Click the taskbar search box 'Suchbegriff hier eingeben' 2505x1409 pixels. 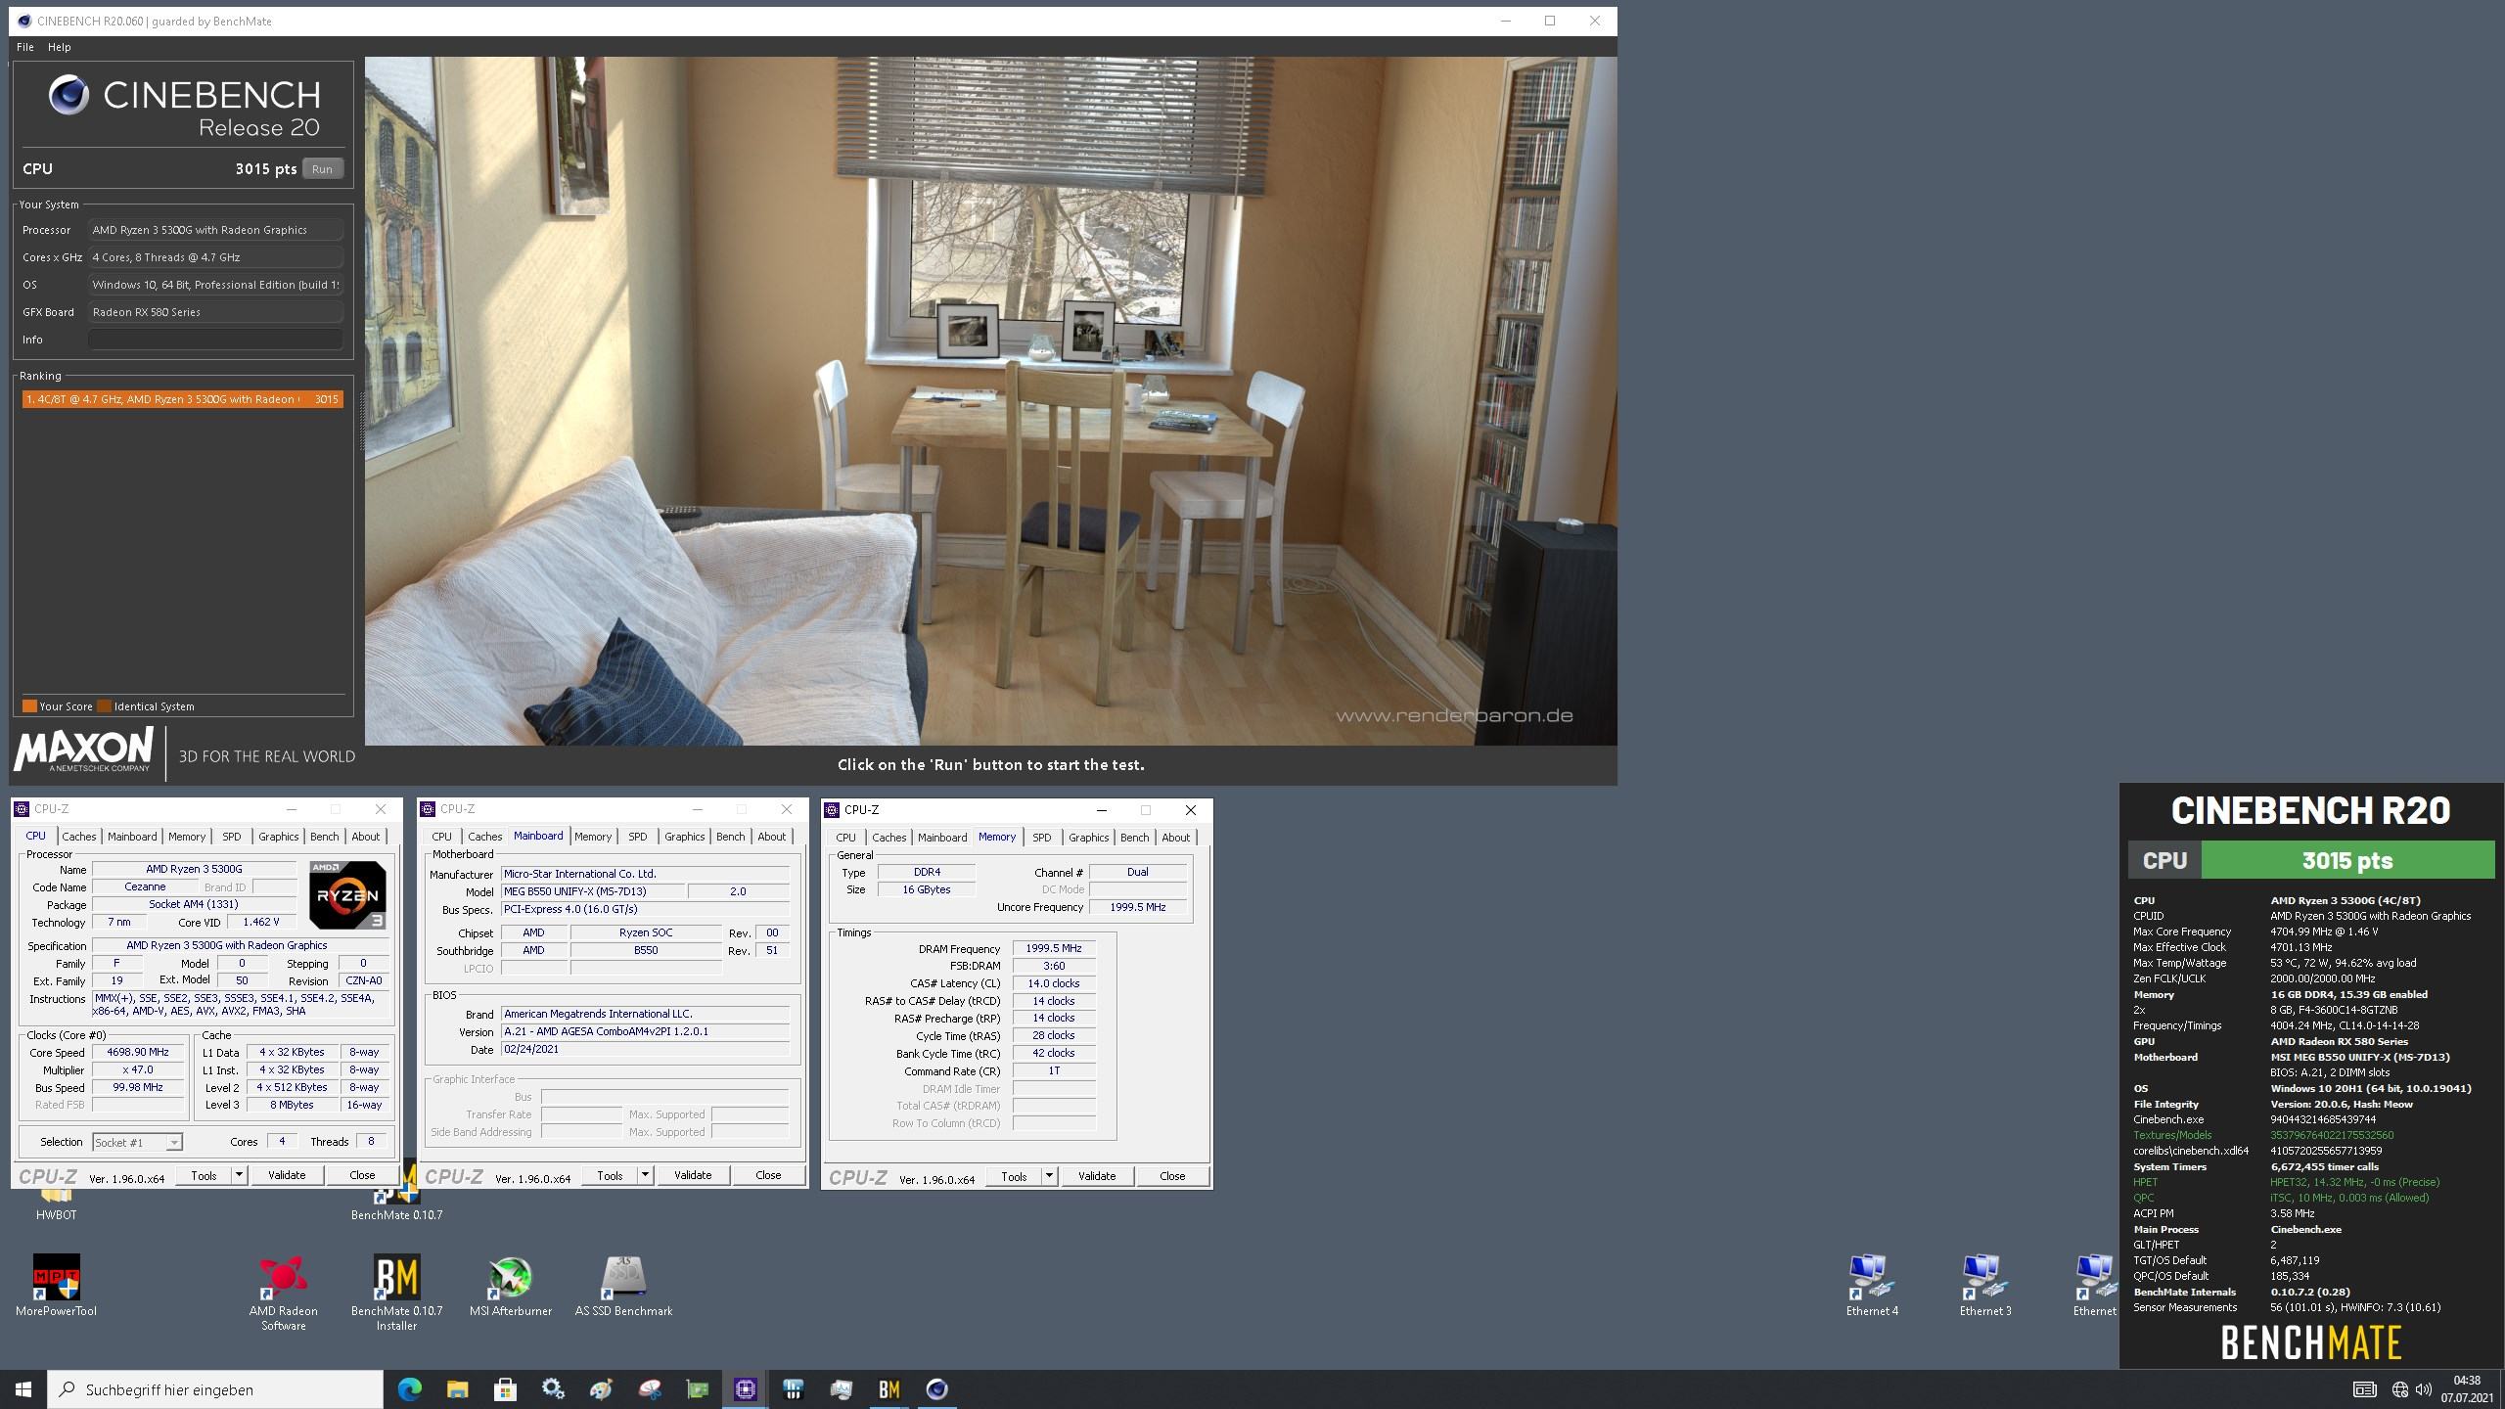click(x=215, y=1389)
